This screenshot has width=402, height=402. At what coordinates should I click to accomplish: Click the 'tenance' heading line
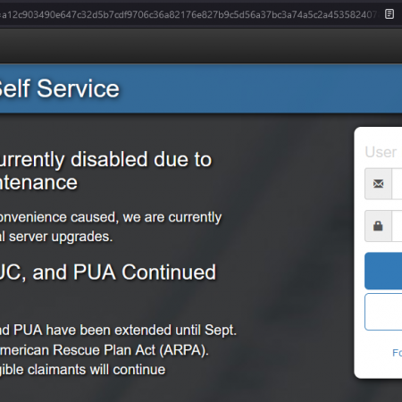click(38, 182)
